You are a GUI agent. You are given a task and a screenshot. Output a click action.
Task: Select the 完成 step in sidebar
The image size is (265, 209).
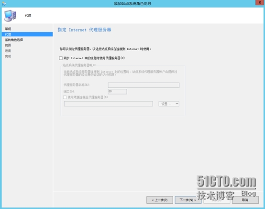[8, 56]
